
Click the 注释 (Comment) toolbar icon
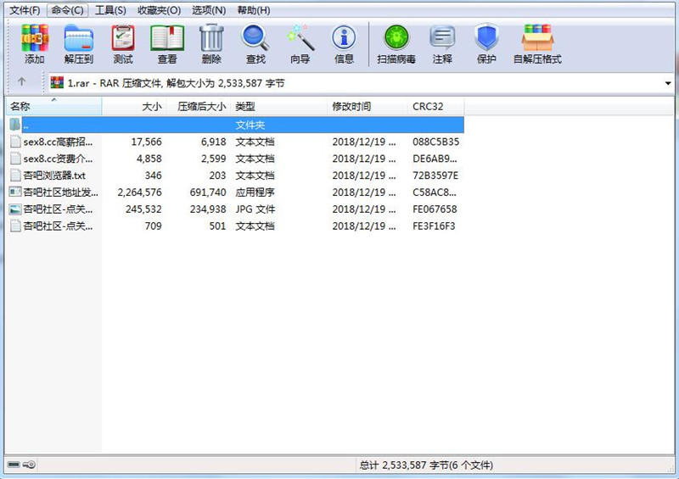click(x=442, y=38)
